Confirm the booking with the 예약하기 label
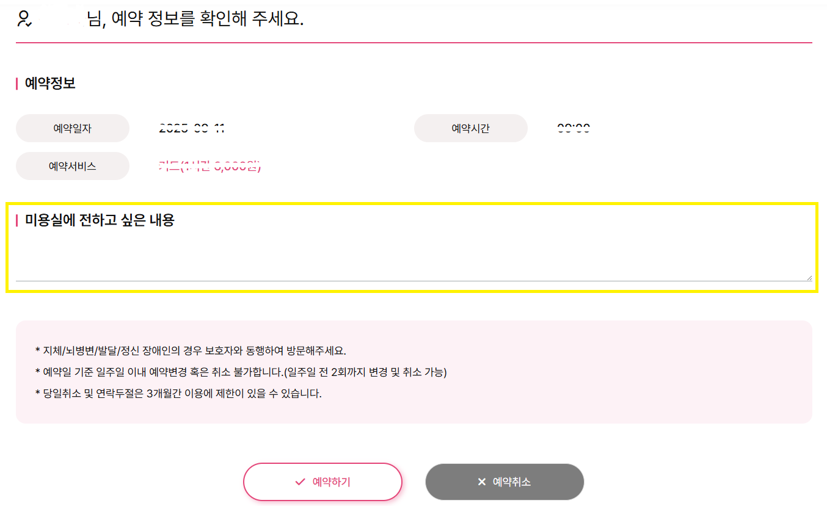This screenshot has width=827, height=506. [x=331, y=482]
